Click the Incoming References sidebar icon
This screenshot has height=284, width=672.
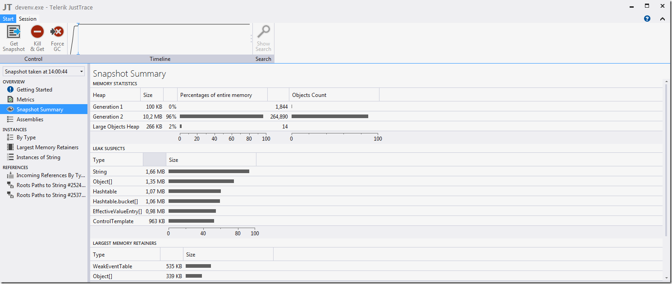tap(10, 175)
